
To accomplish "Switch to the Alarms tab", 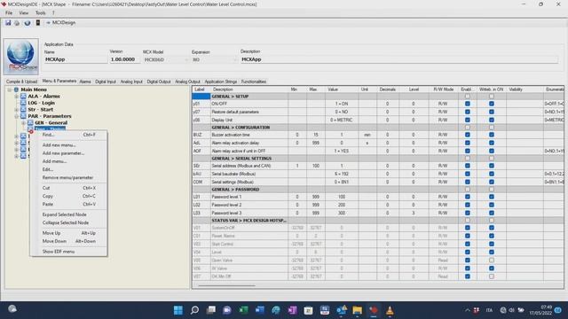I will tap(85, 82).
